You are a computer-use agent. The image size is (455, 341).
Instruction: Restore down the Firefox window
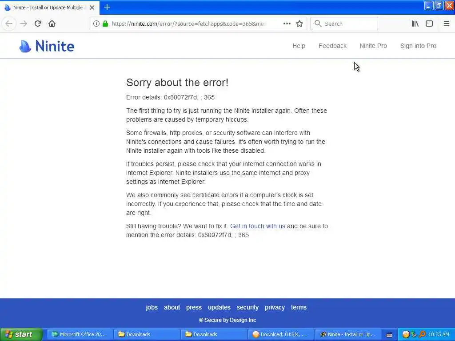(439, 5)
